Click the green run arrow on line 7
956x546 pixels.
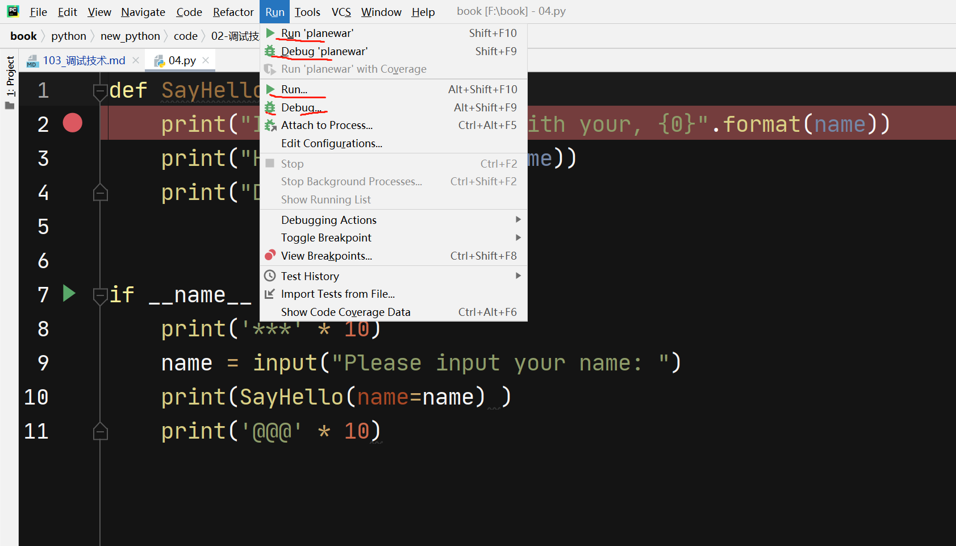click(x=69, y=293)
